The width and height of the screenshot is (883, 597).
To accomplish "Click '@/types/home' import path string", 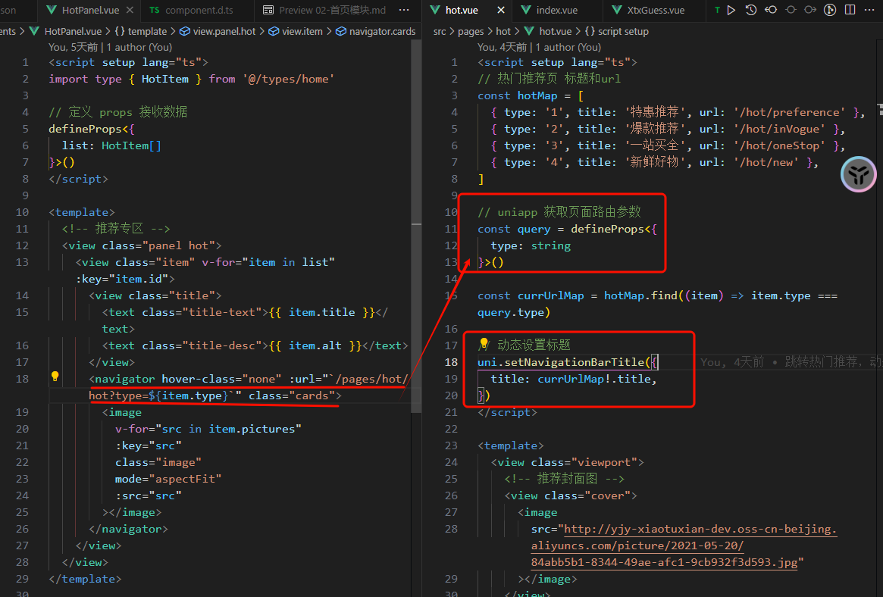I will point(289,79).
